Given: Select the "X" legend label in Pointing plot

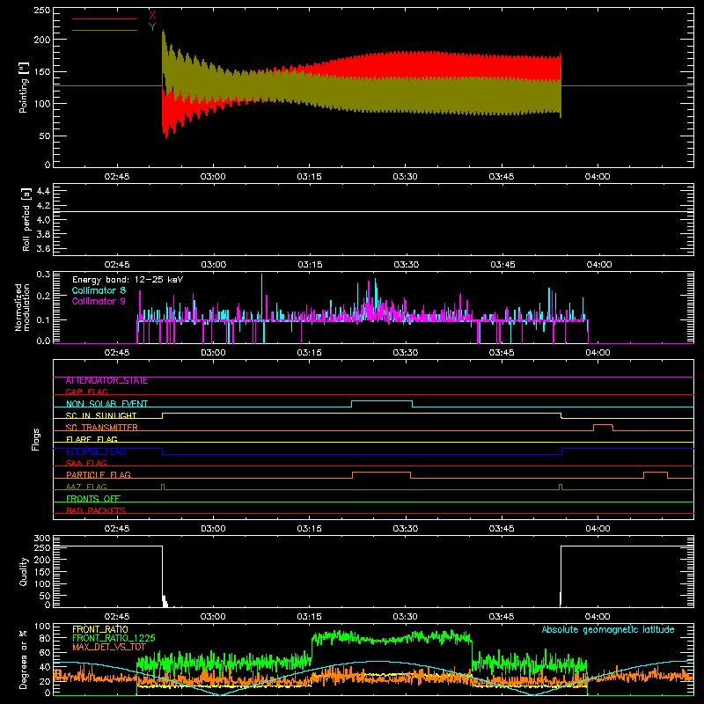Looking at the screenshot, I should coord(152,15).
